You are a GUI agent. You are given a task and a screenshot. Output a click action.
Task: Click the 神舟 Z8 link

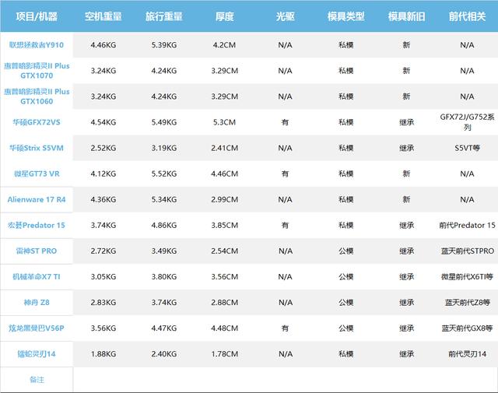[37, 303]
